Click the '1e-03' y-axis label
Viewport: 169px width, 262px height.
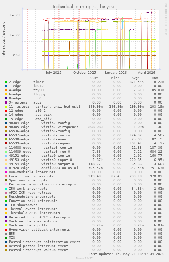point(16,55)
